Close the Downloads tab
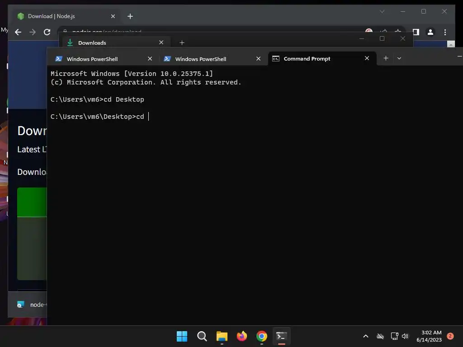Viewport: 463px width, 347px height. [161, 42]
